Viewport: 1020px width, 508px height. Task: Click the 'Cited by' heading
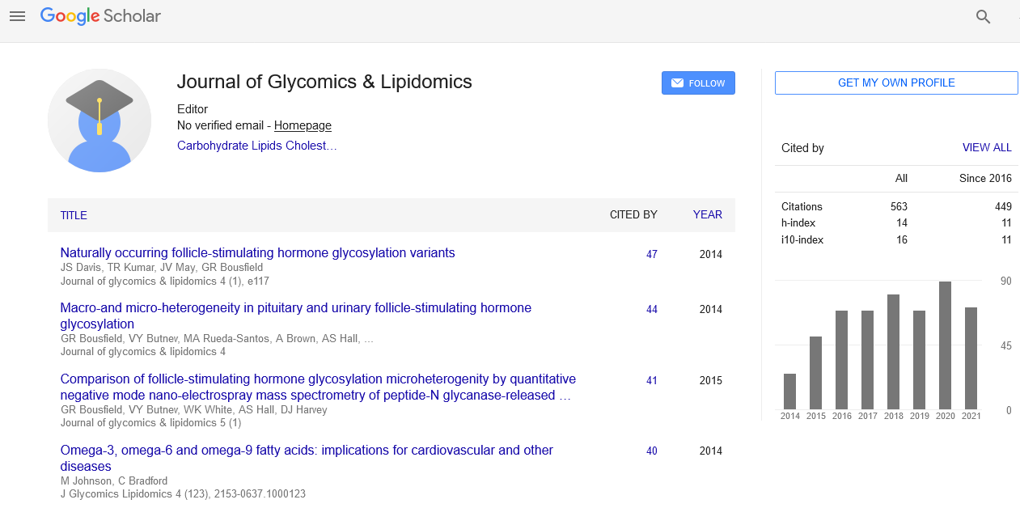coord(802,148)
